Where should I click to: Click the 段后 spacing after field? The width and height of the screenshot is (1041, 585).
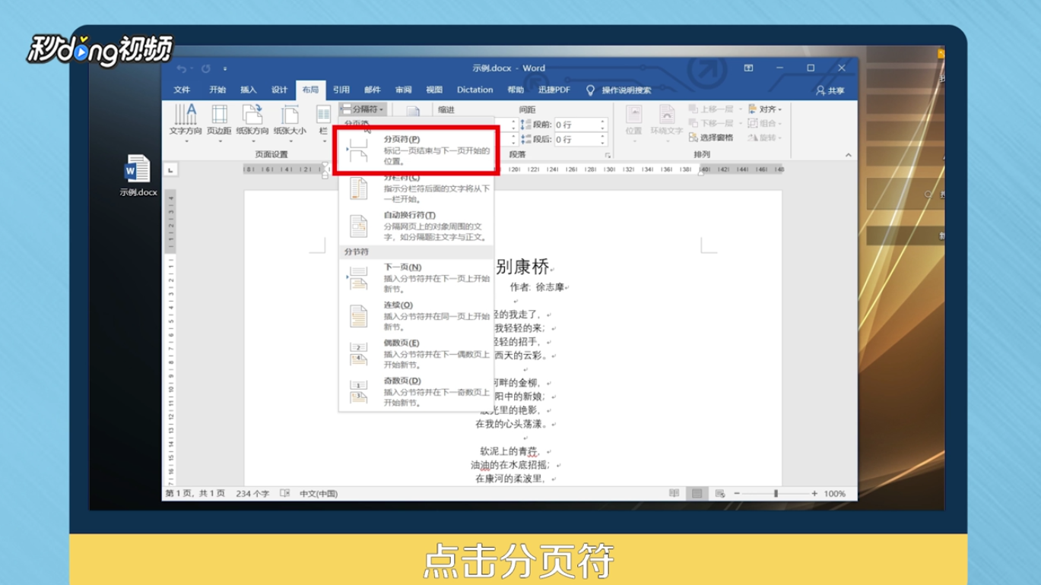pos(580,139)
